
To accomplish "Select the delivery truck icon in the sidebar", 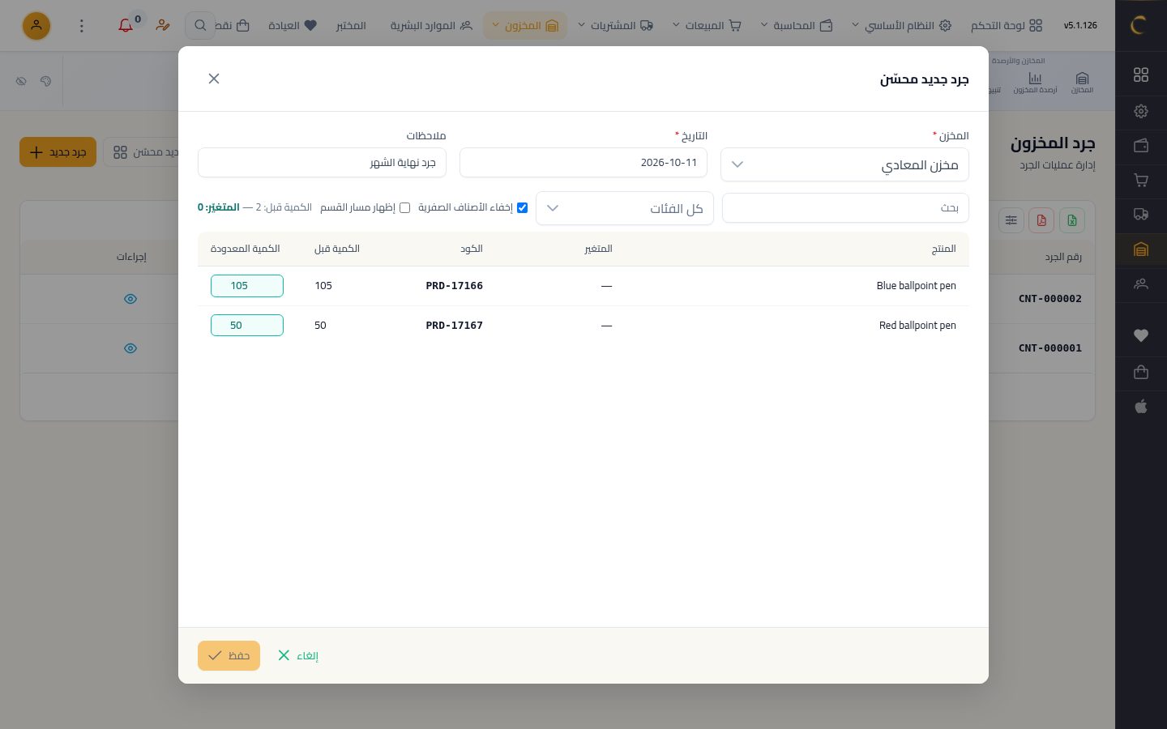I will [1141, 215].
